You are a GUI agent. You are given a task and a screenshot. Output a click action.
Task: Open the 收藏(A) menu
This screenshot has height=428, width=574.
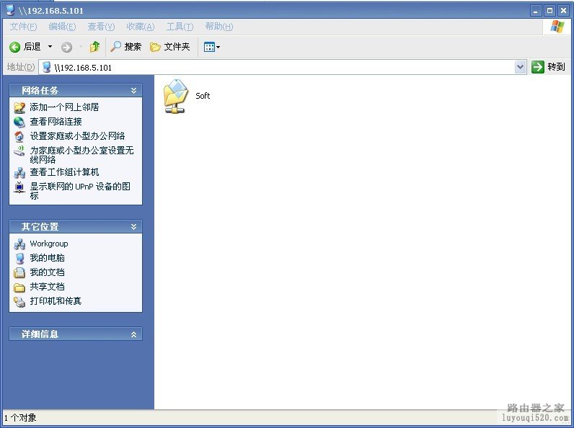140,27
